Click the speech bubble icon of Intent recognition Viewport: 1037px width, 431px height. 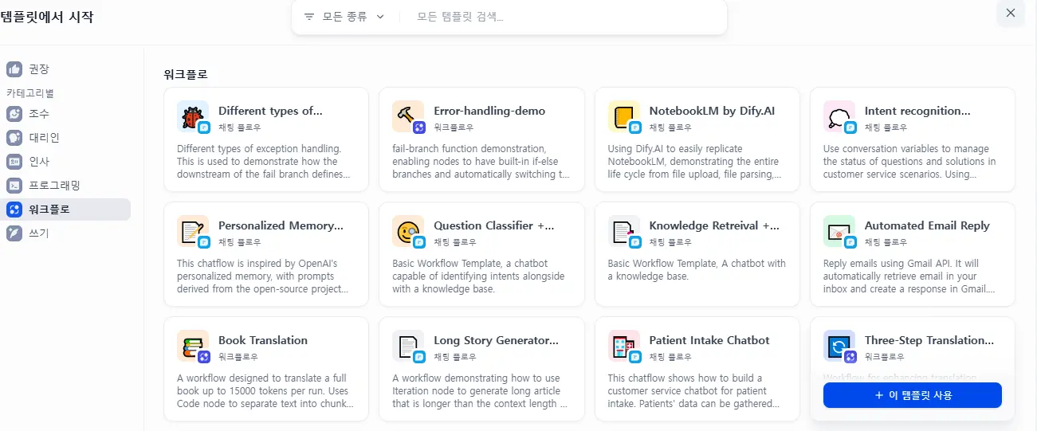click(839, 116)
